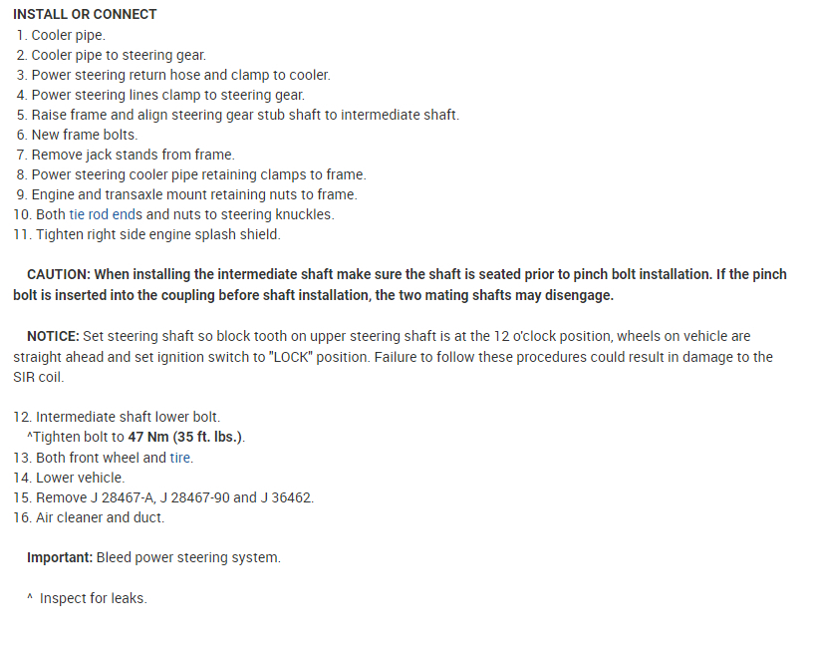Image resolution: width=815 pixels, height=651 pixels.
Task: Click the "INSTALL OR CONNECT" heading
Action: click(85, 15)
